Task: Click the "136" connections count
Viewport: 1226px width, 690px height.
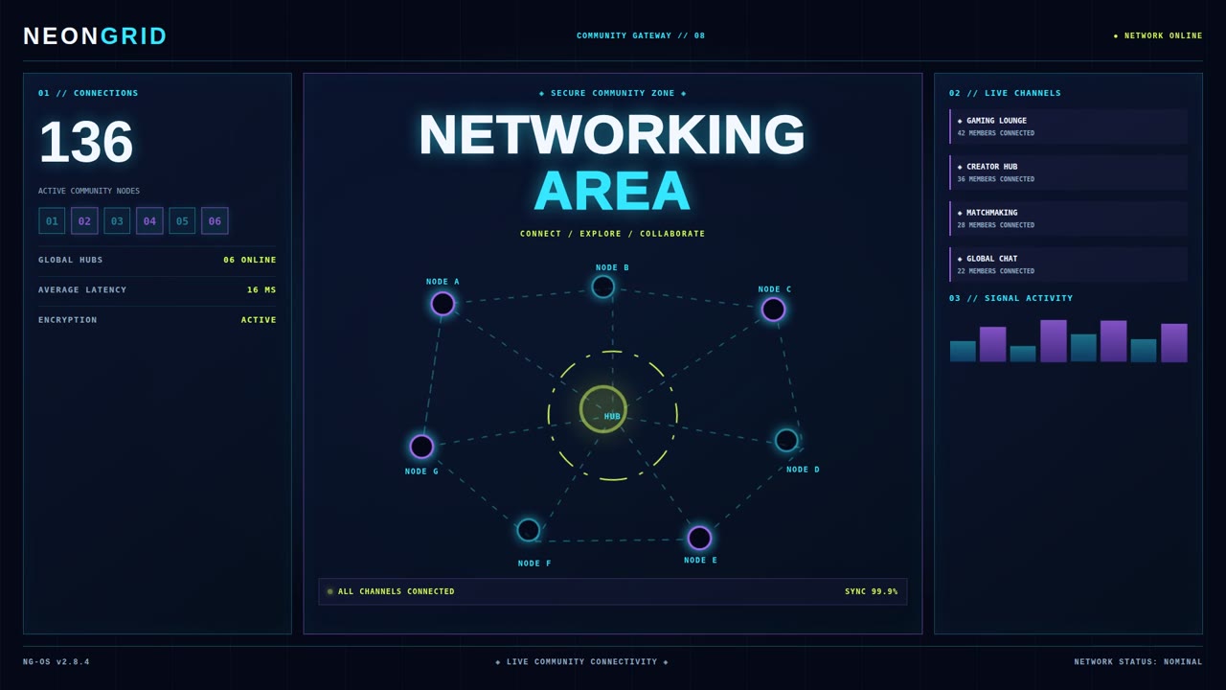Action: point(86,142)
